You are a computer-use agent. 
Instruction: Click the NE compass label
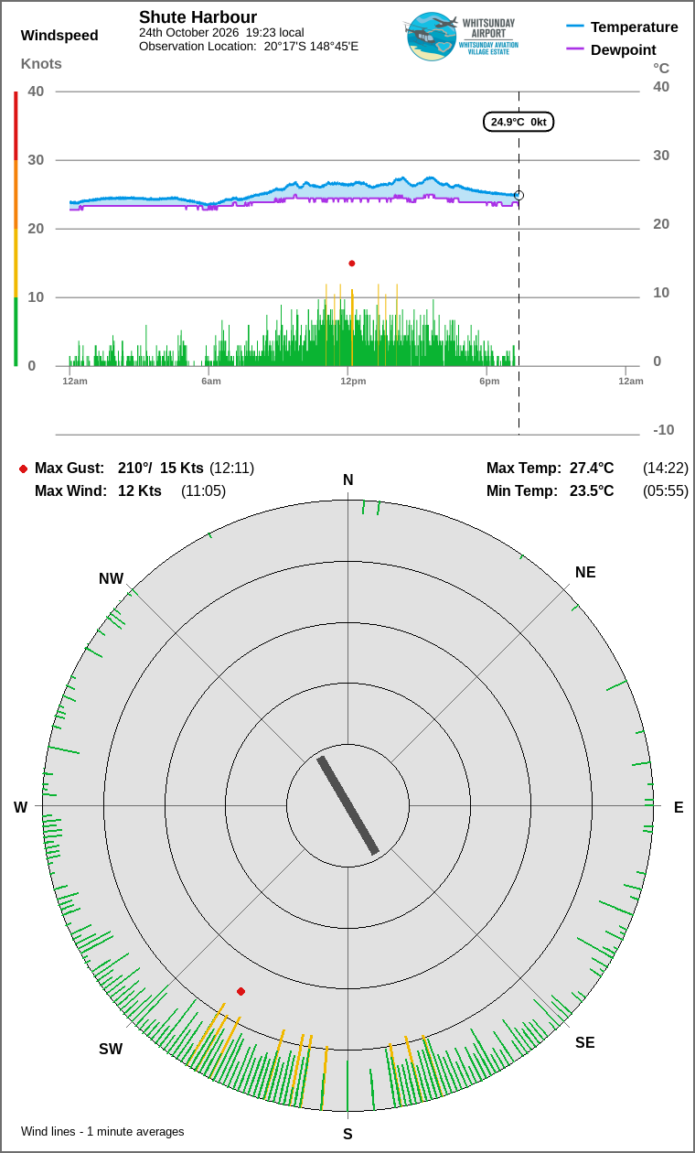pos(585,573)
